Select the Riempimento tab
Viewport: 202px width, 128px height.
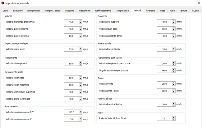[x=34, y=11]
